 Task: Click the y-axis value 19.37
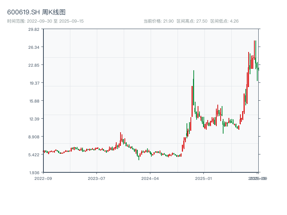coord(34,83)
